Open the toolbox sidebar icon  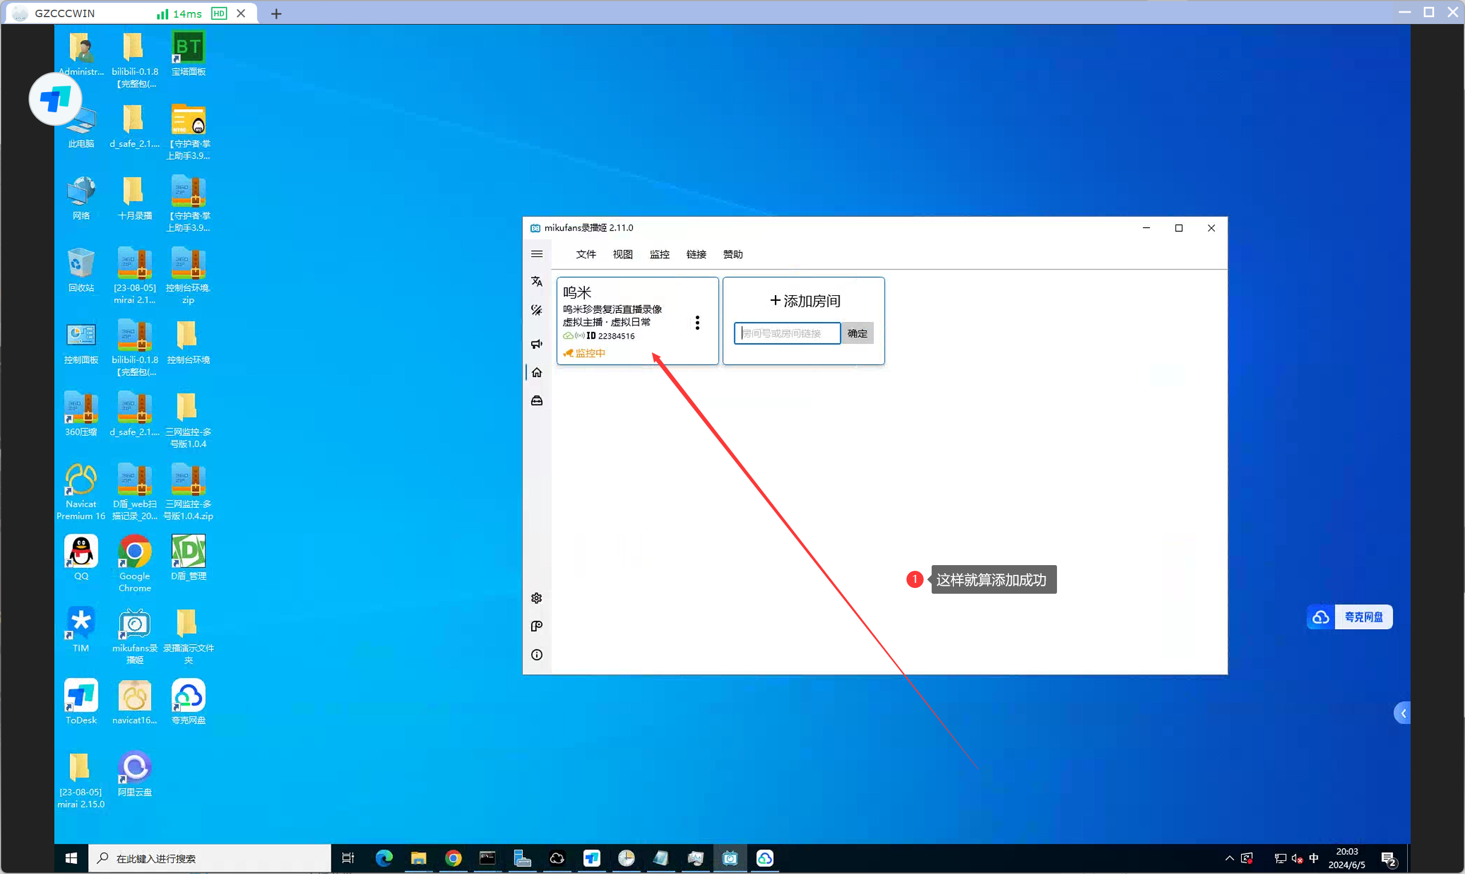coord(536,401)
